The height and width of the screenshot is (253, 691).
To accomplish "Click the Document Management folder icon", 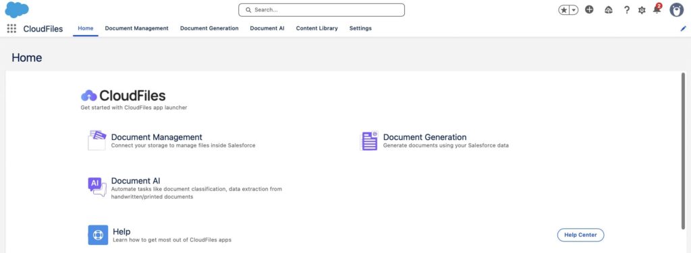I will (x=97, y=140).
